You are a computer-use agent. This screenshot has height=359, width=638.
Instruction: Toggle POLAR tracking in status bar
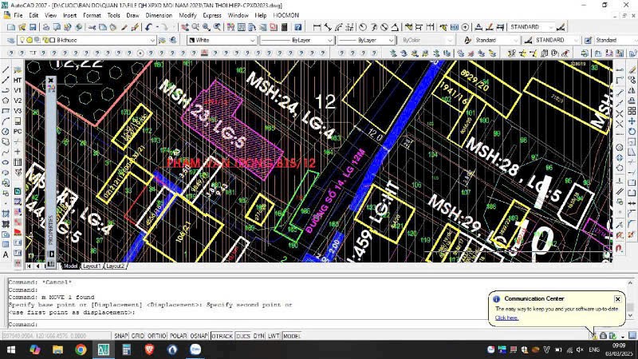(x=178, y=336)
